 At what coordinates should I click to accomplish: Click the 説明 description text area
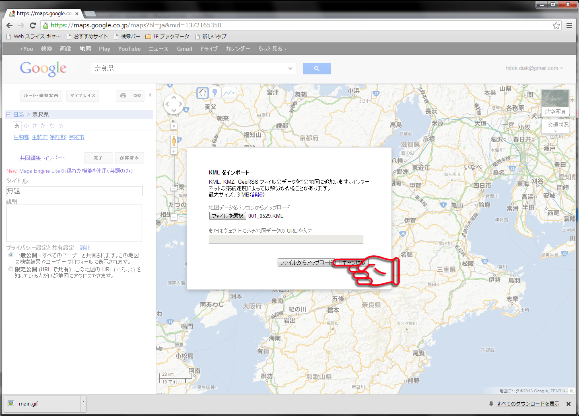74,223
